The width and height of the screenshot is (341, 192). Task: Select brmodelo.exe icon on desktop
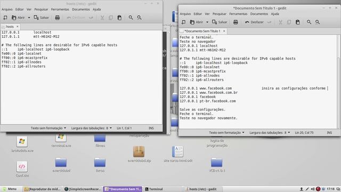pyautogui.click(x=22, y=145)
